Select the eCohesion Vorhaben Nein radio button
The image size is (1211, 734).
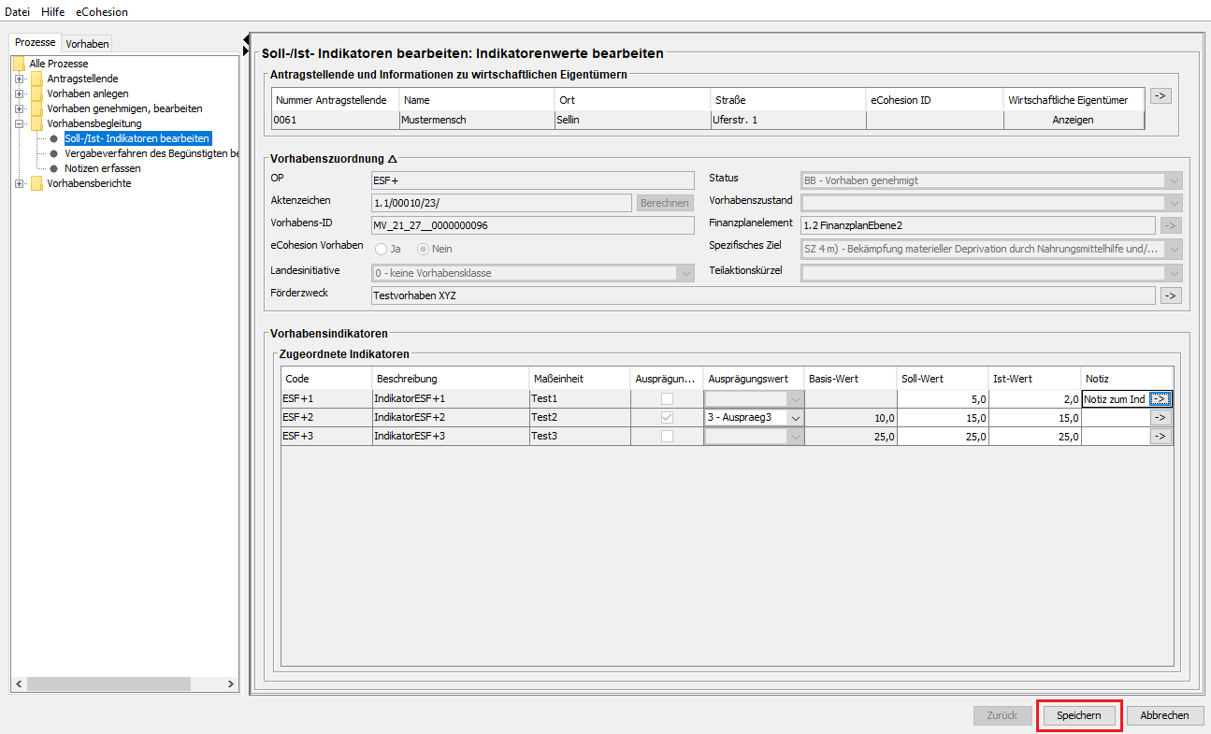click(x=424, y=249)
